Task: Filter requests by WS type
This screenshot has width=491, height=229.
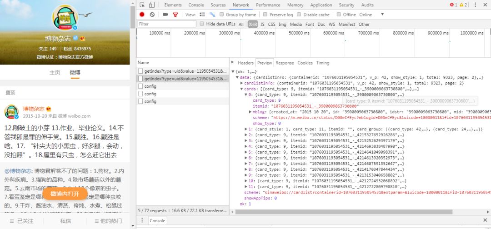Action: [x=331, y=24]
